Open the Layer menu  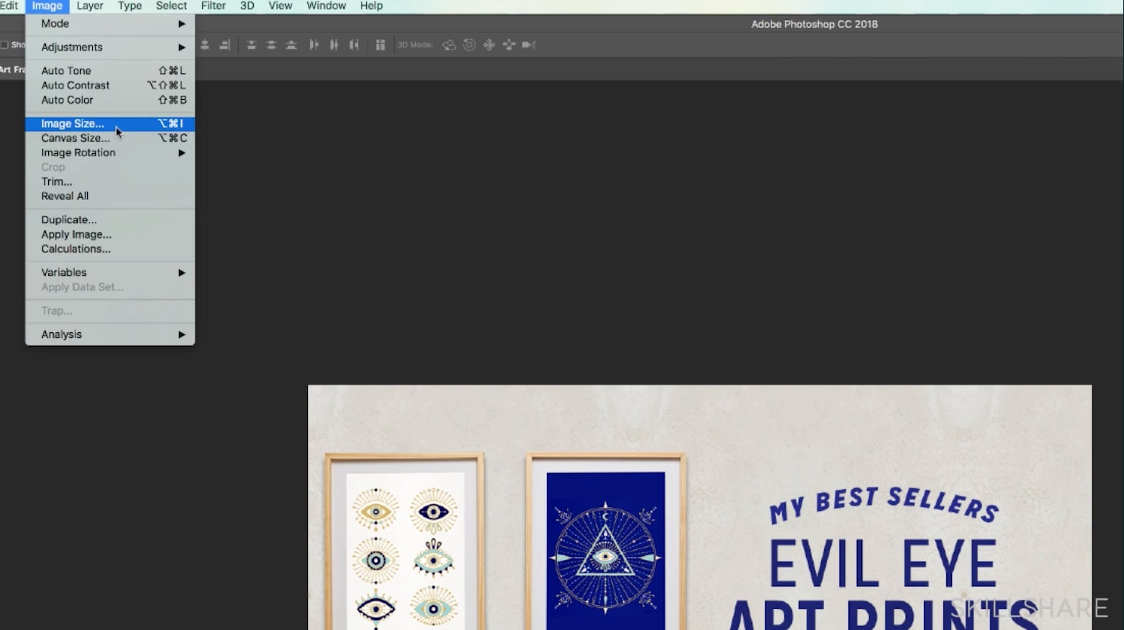coord(90,6)
